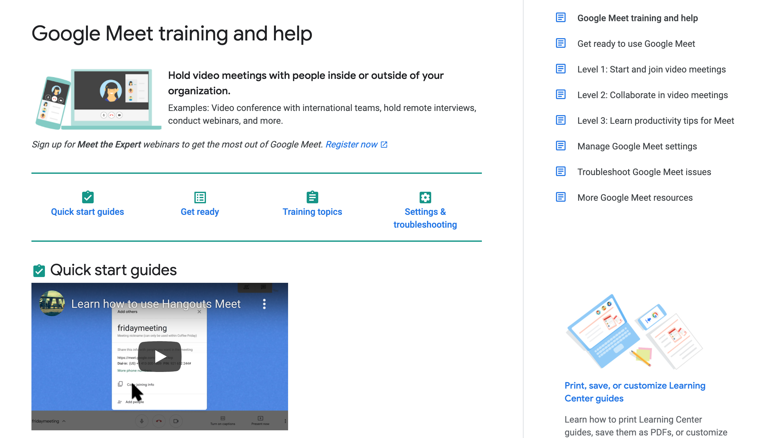777x438 pixels.
Task: Go to the Training topics link
Action: 312,212
